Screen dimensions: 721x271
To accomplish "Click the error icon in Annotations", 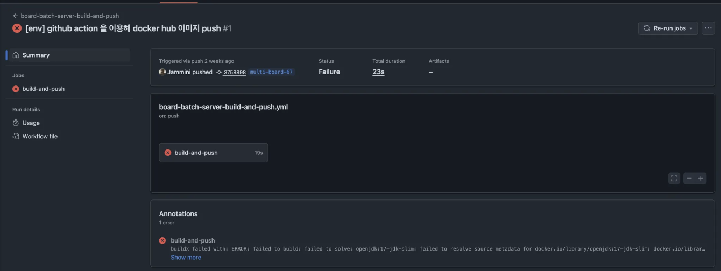I will pos(162,240).
